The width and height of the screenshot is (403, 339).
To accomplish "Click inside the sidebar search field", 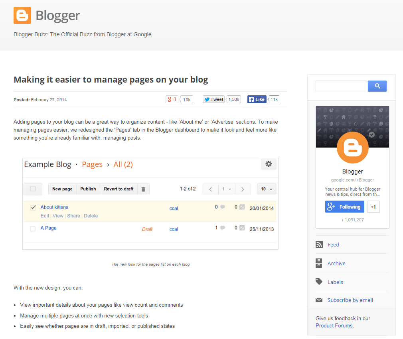I will [341, 86].
